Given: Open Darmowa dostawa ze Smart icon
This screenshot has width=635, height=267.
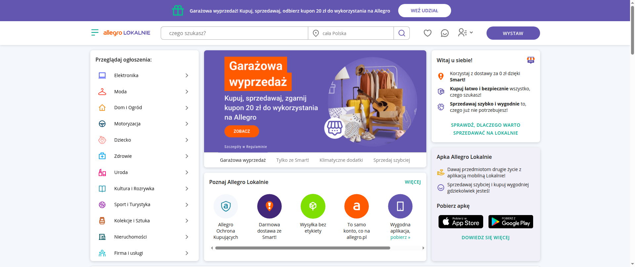Looking at the screenshot, I should pos(270,206).
